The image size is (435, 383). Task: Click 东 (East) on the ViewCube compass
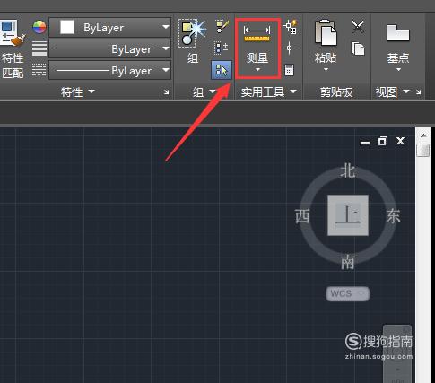[x=393, y=216]
